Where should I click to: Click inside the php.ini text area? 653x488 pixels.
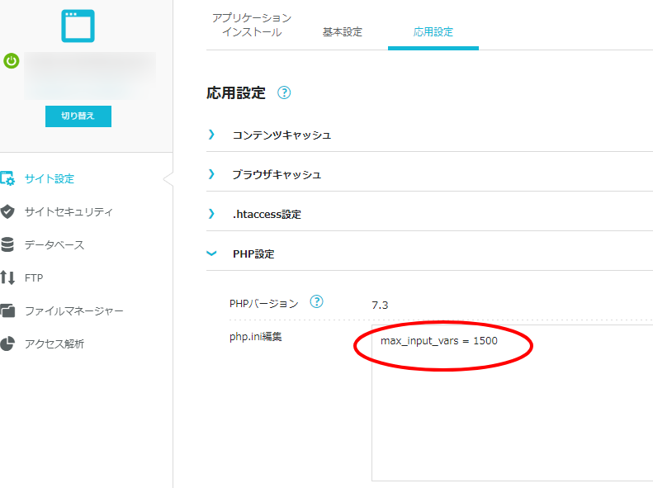512,403
